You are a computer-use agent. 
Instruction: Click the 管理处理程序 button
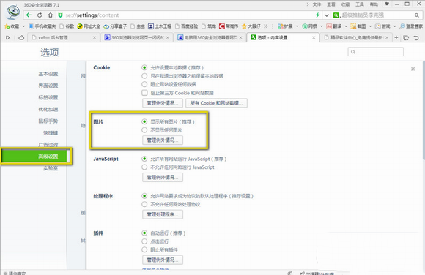click(163, 214)
